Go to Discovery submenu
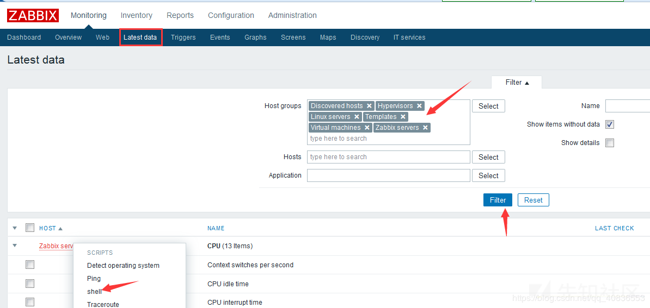650x308 pixels. (365, 37)
